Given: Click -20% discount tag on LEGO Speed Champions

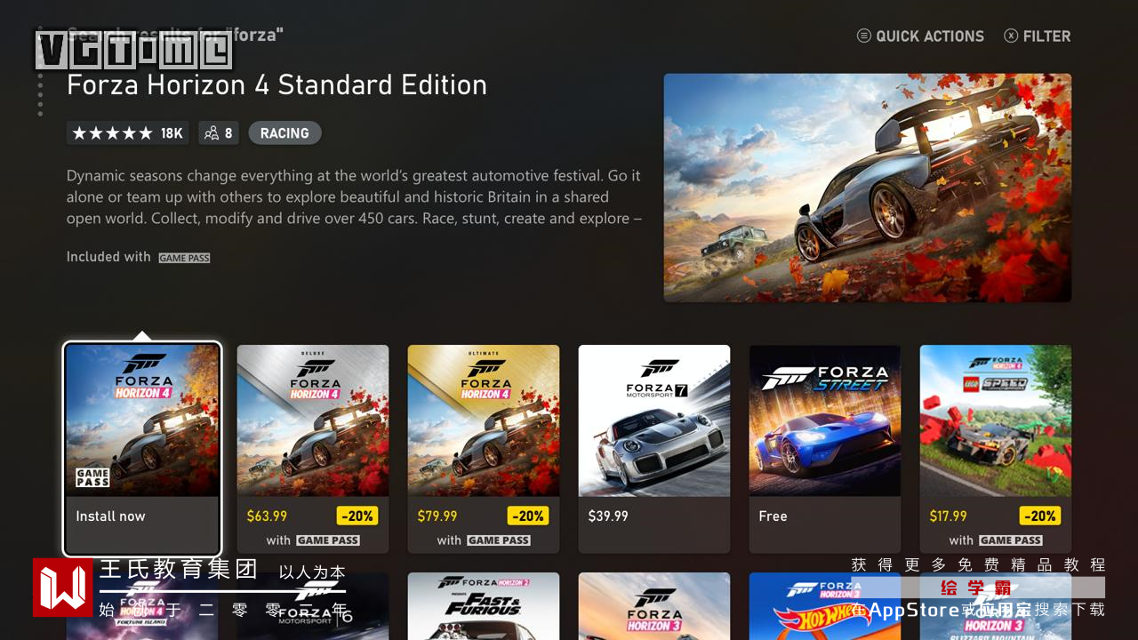Looking at the screenshot, I should point(1040,516).
